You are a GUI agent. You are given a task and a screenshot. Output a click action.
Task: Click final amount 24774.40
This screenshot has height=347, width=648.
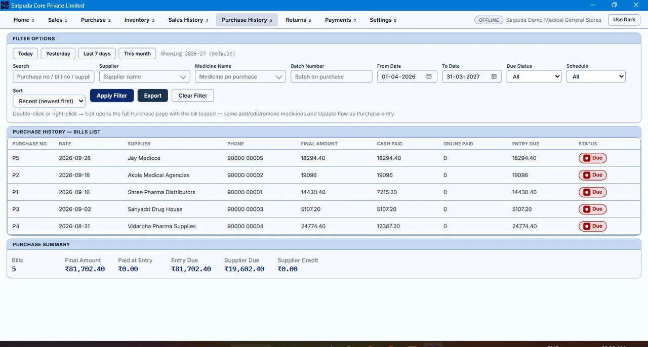[313, 226]
